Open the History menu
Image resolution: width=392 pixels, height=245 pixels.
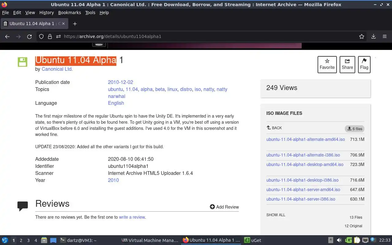coord(47,13)
